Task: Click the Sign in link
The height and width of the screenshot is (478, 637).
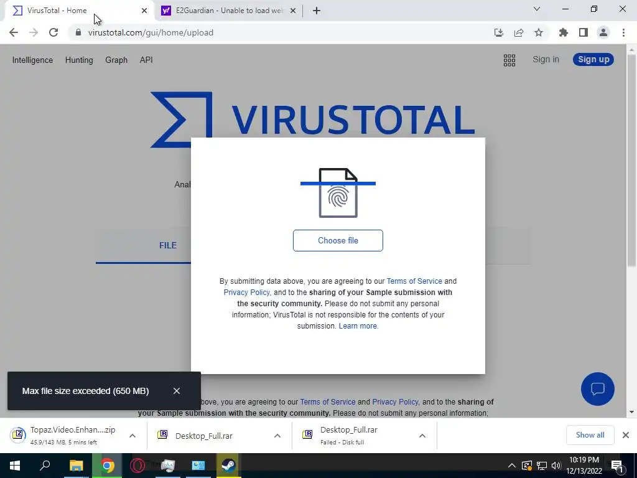Action: 546,59
